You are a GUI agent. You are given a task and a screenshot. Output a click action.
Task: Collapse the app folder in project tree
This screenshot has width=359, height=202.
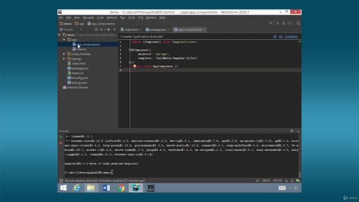(x=64, y=40)
